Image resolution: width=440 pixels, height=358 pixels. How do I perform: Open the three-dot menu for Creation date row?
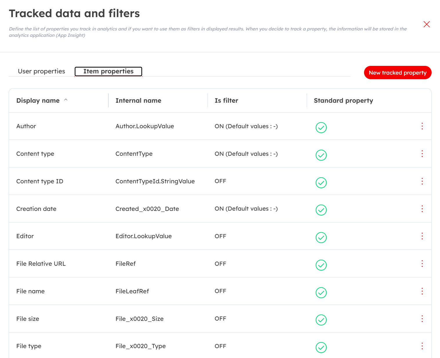[422, 209]
